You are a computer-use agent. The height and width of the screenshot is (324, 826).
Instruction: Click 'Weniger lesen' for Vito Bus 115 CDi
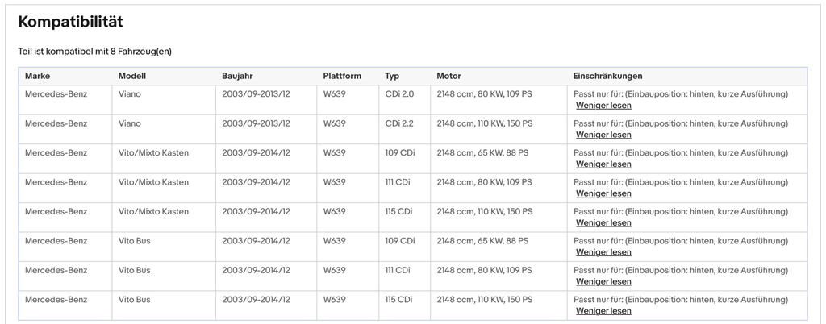603,311
